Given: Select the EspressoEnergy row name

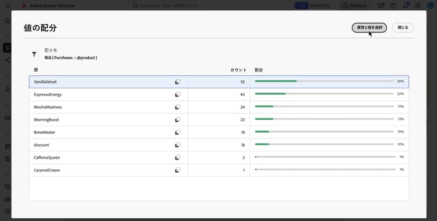Looking at the screenshot, I should [48, 94].
